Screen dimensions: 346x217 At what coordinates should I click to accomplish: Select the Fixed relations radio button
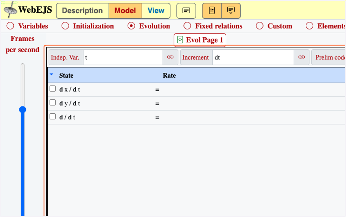187,26
